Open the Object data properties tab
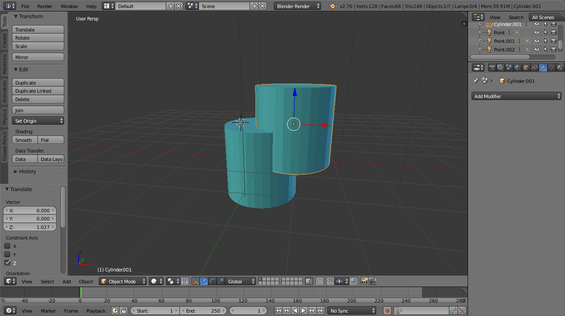This screenshot has height=316, width=565. point(551,67)
